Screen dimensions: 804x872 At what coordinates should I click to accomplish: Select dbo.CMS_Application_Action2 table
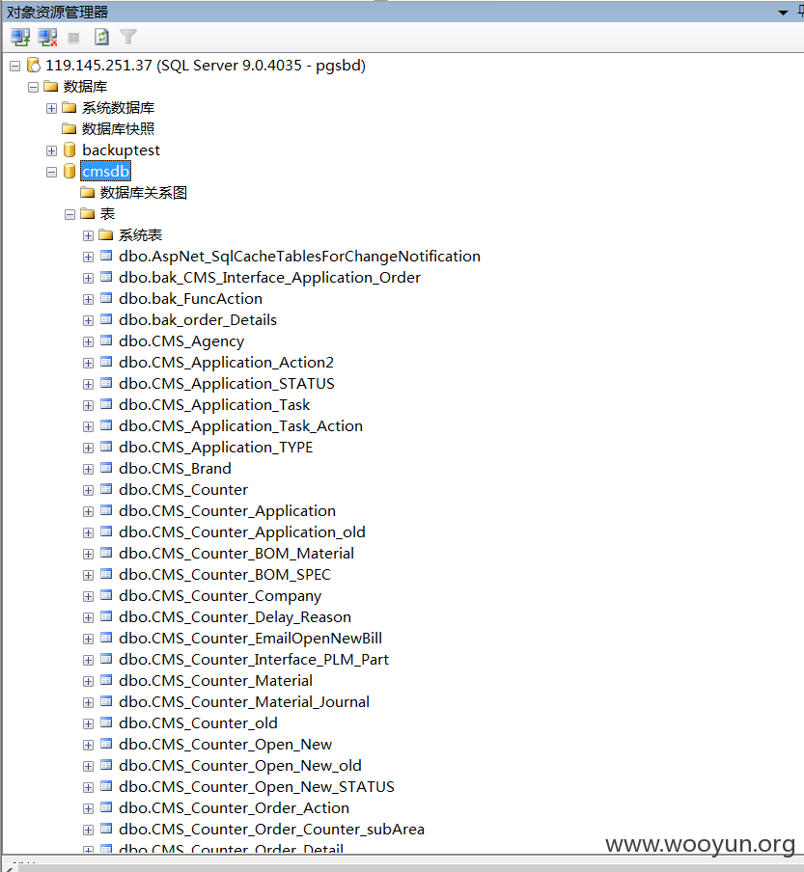[x=226, y=363]
